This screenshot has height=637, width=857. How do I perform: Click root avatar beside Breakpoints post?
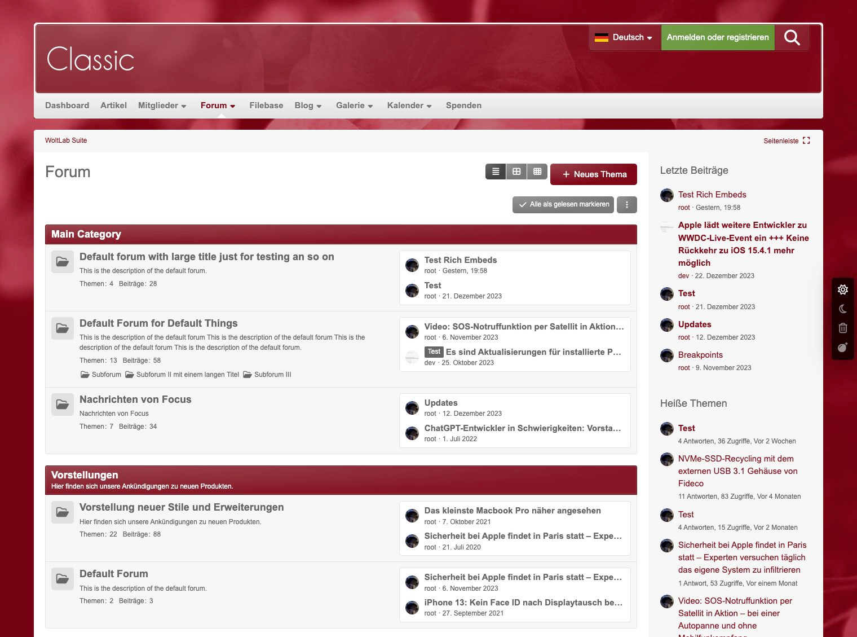[667, 355]
